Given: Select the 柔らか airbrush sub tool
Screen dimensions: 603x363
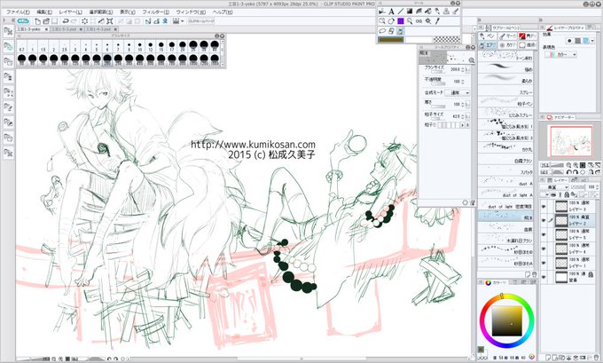Looking at the screenshot, I should [x=505, y=81].
